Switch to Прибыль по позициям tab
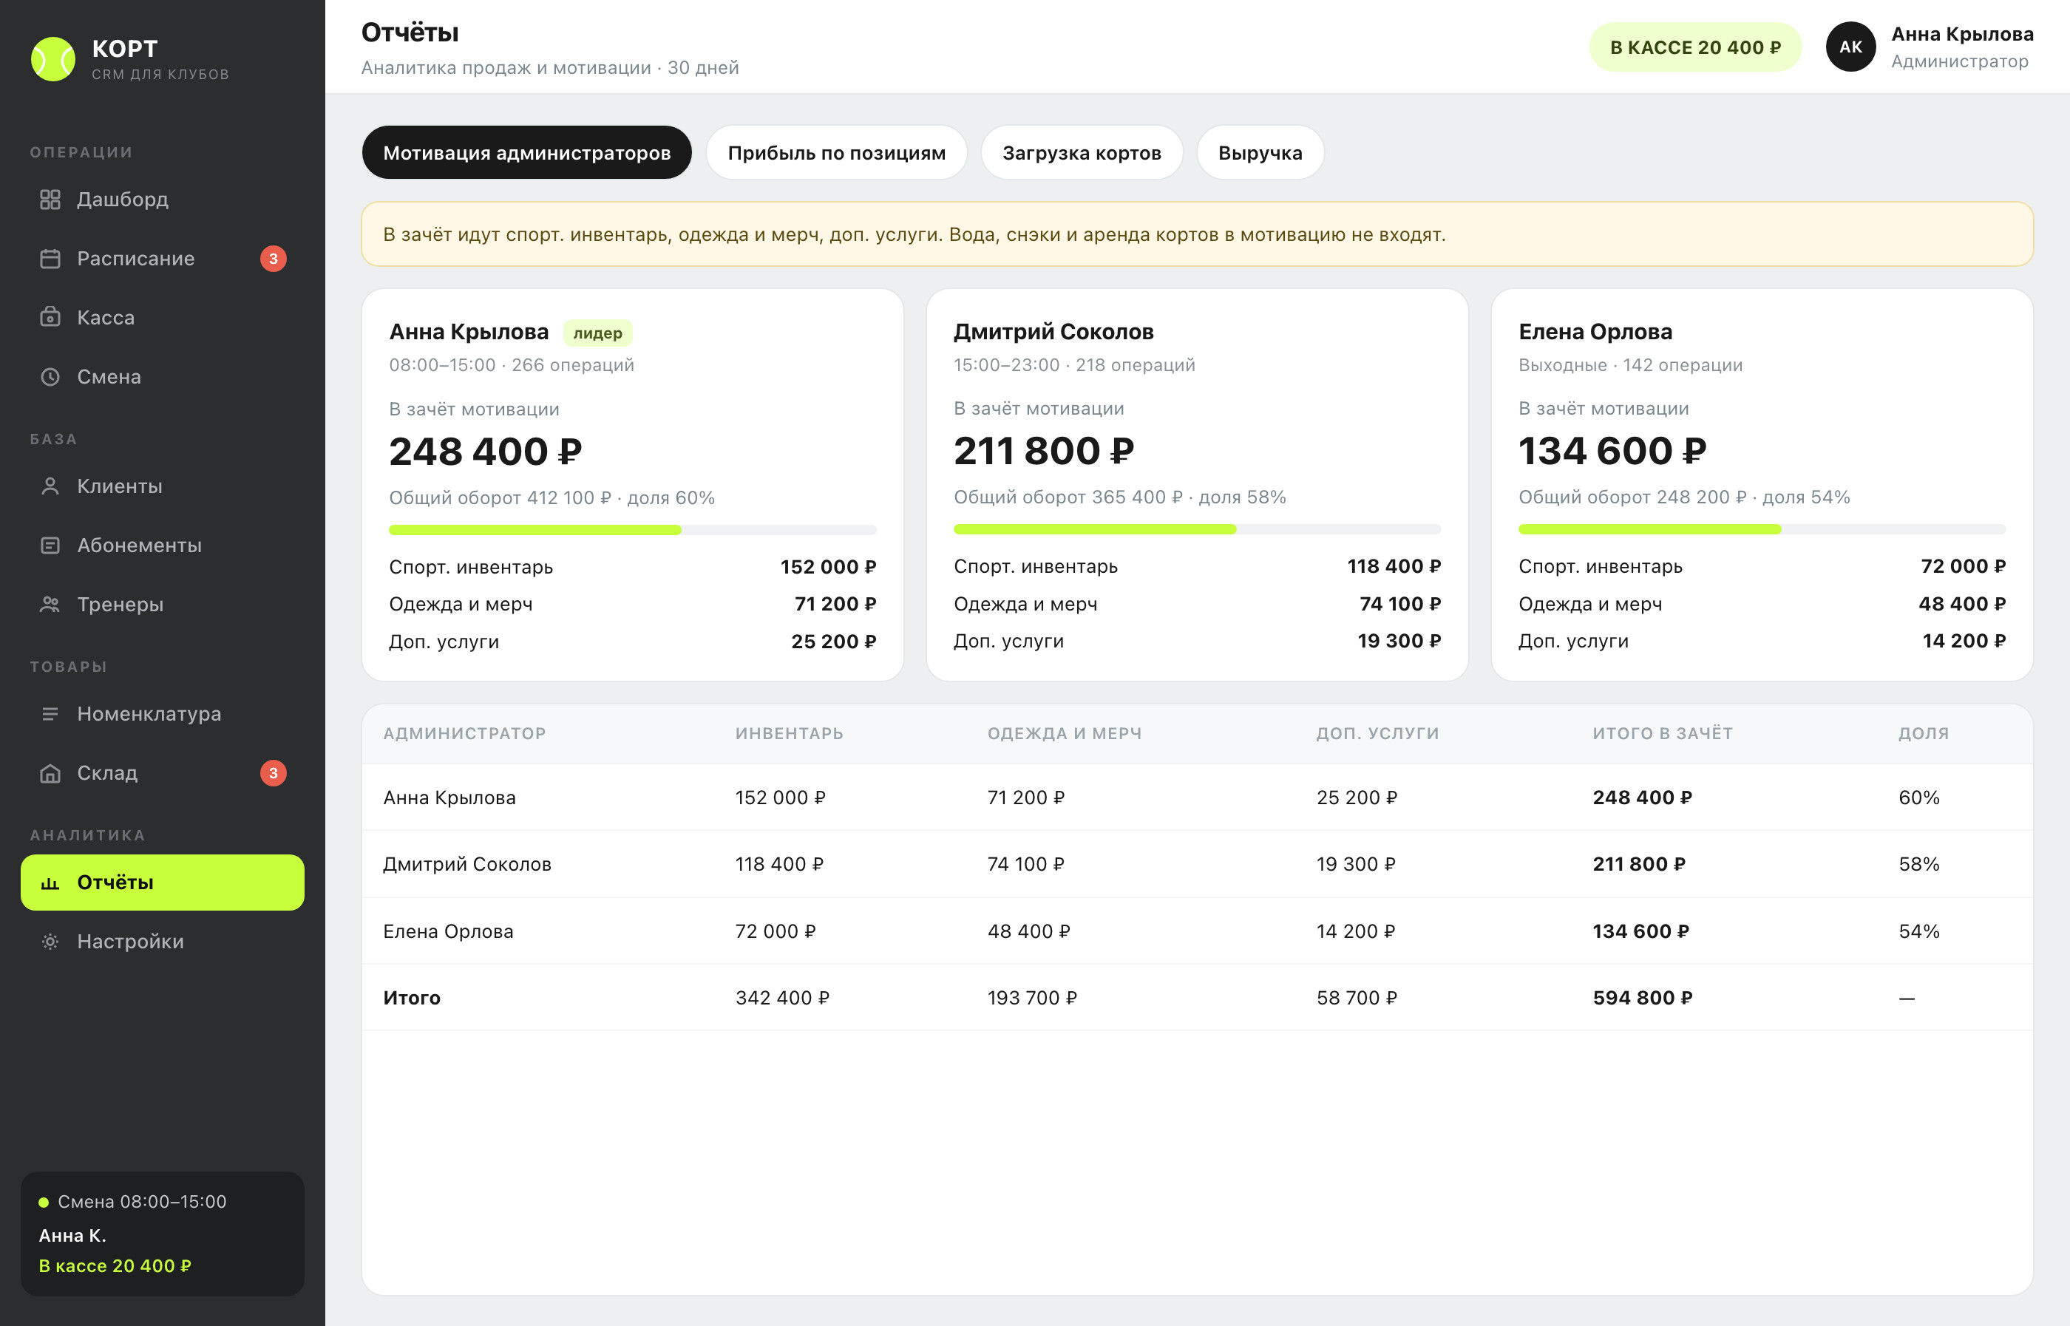This screenshot has width=2070, height=1326. [x=836, y=152]
